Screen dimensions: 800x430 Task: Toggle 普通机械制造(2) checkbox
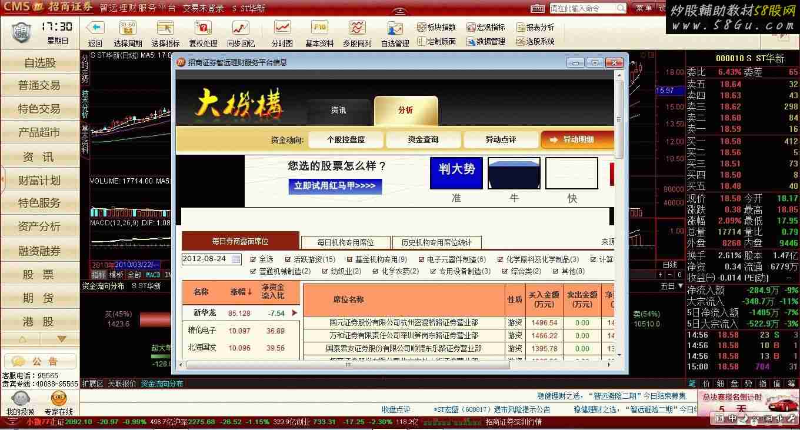pos(253,271)
